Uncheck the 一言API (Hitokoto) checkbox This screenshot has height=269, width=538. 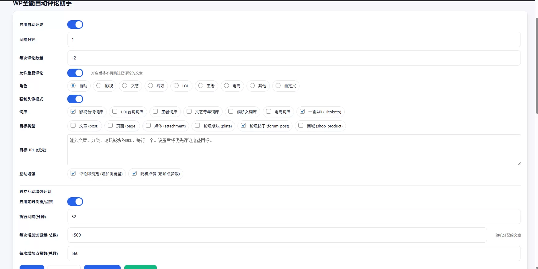click(x=302, y=112)
